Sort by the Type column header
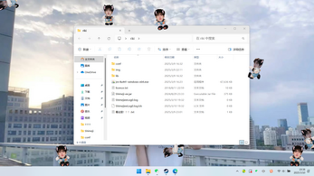 pyautogui.click(x=196, y=57)
